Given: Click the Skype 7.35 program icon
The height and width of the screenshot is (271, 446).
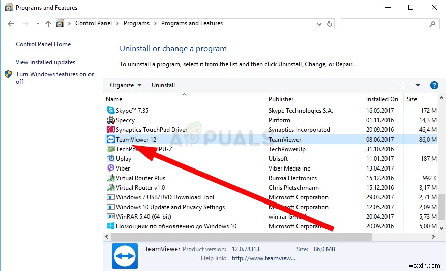Looking at the screenshot, I should (x=111, y=110).
